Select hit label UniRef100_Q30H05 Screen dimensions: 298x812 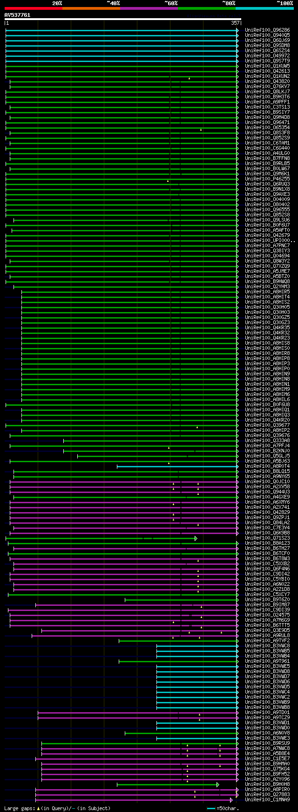pos(267,307)
